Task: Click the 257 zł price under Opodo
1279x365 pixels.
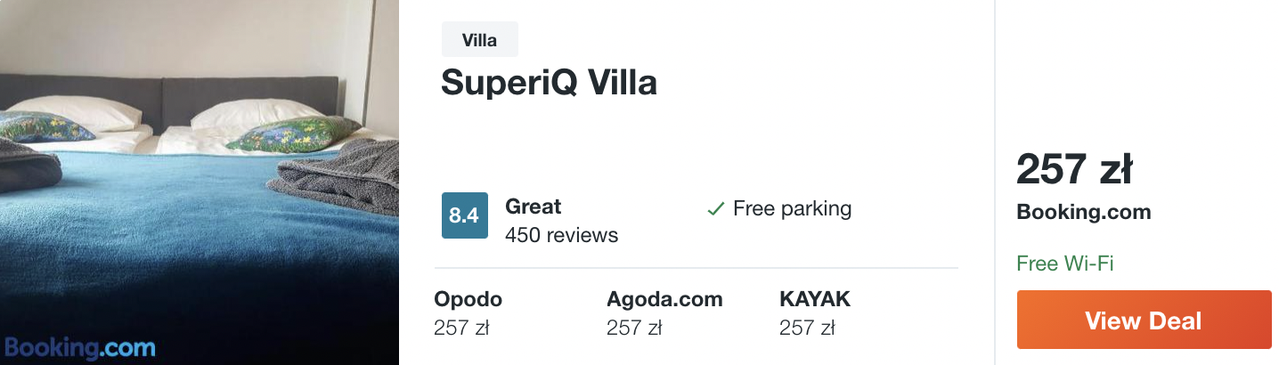Action: click(461, 328)
